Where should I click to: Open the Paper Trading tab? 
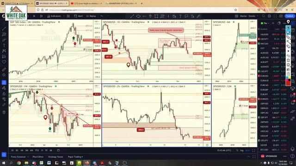coord(75,157)
